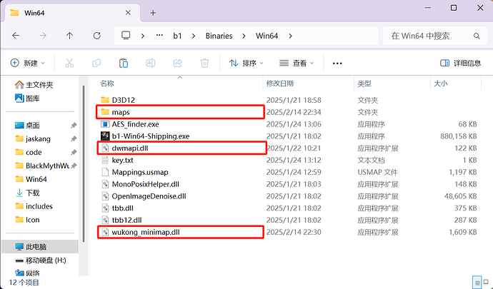The image size is (493, 289).
Task: Click the search box for Win64
Action: tap(434, 36)
